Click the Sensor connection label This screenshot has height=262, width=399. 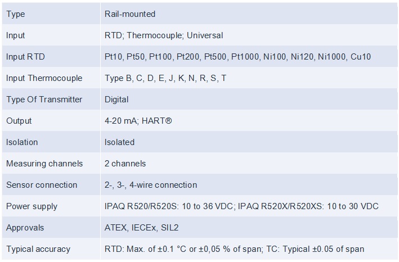pos(42,185)
